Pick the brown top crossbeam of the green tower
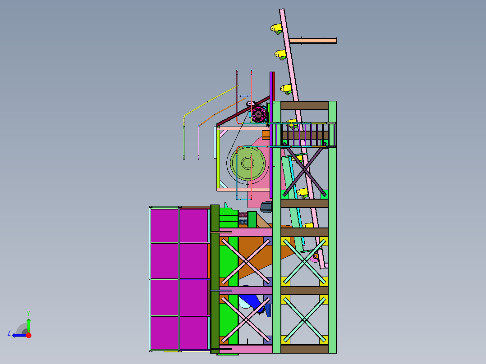The height and width of the screenshot is (364, 486). 304,105
